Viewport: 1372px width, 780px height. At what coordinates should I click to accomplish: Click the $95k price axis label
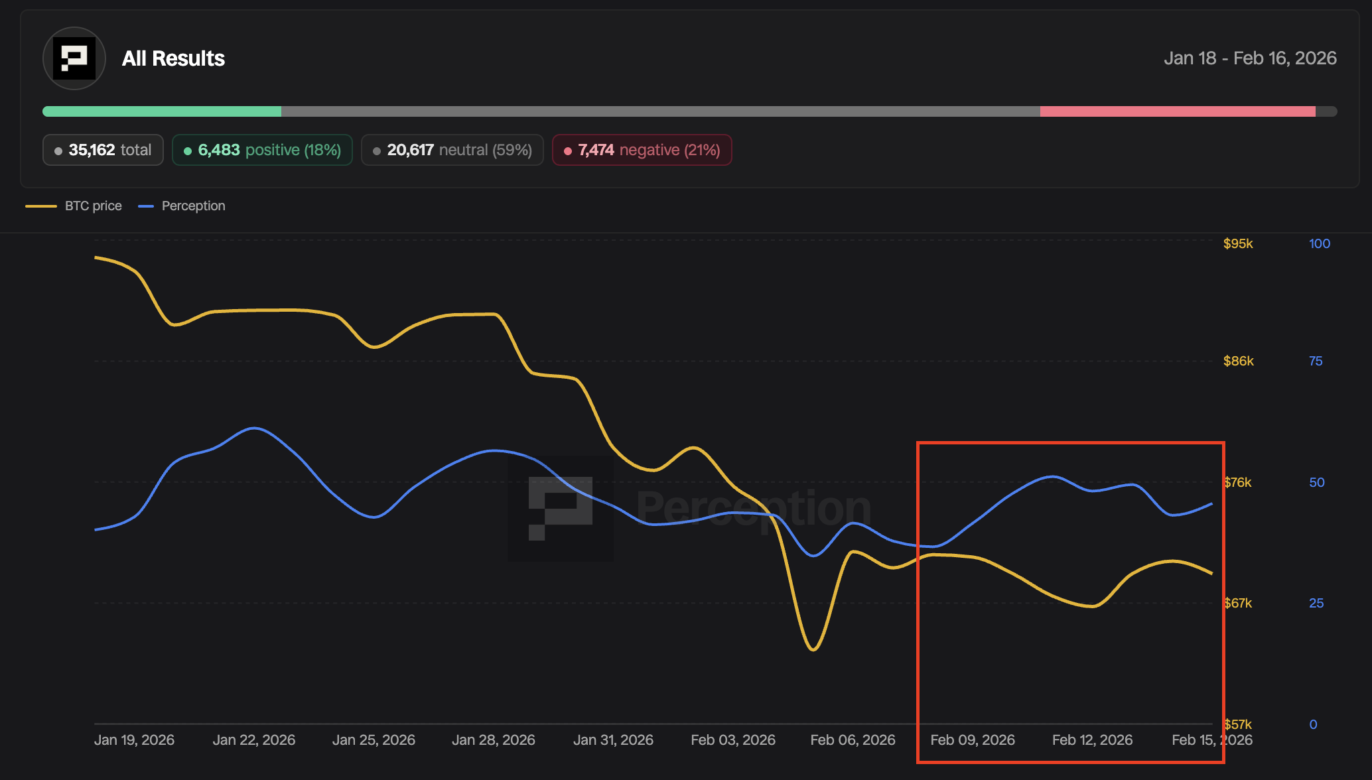point(1238,243)
